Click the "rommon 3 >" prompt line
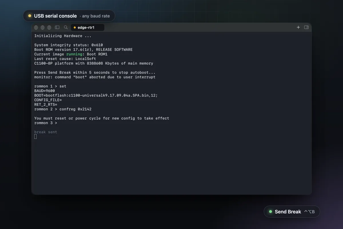Screen dimensions: 343x229 [46, 123]
